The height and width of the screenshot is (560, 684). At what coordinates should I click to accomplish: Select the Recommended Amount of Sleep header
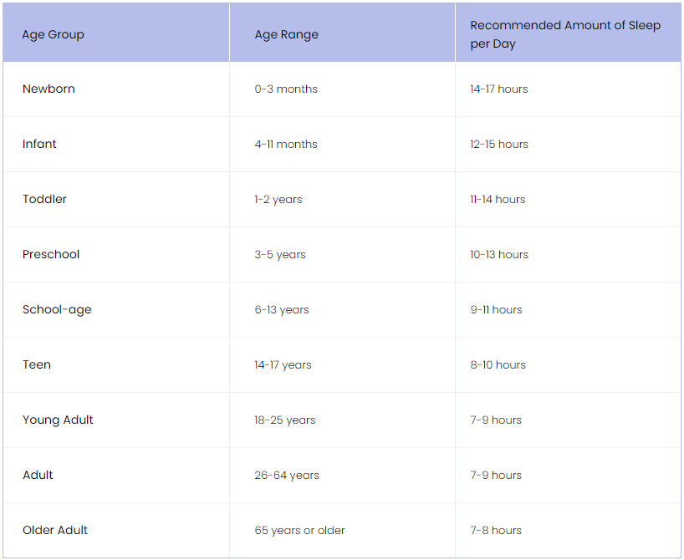[x=565, y=35]
